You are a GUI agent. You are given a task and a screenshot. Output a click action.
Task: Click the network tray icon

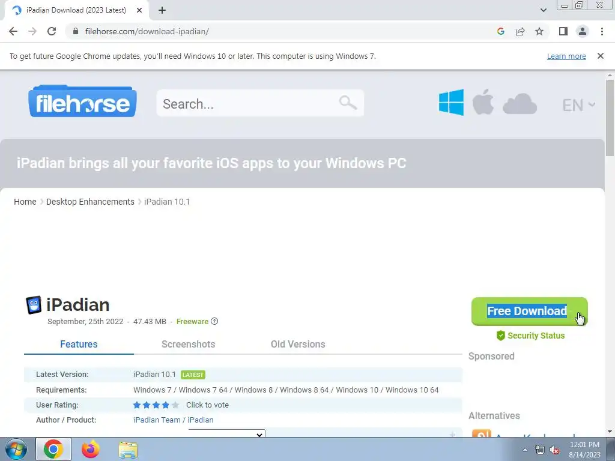coord(540,450)
